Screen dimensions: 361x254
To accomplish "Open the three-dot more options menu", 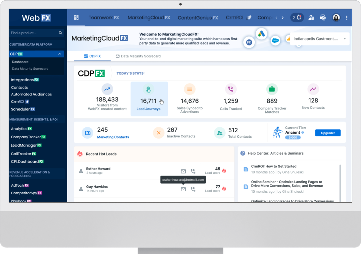I will 347,18.
